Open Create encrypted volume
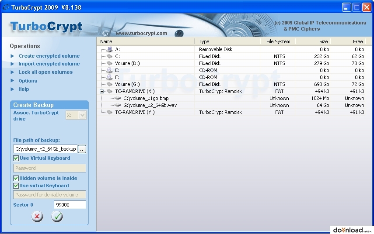The width and height of the screenshot is (374, 234). coord(49,56)
